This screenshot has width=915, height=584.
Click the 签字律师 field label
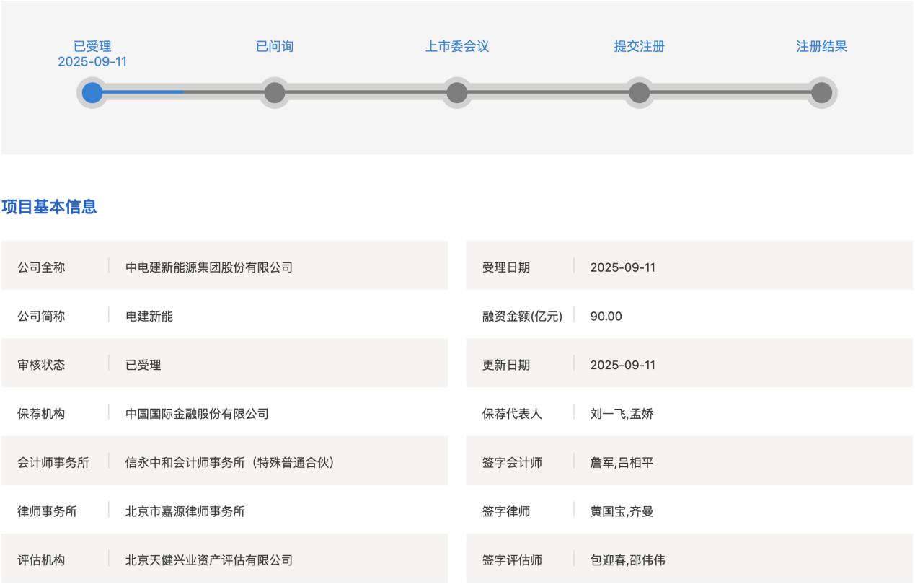click(506, 512)
